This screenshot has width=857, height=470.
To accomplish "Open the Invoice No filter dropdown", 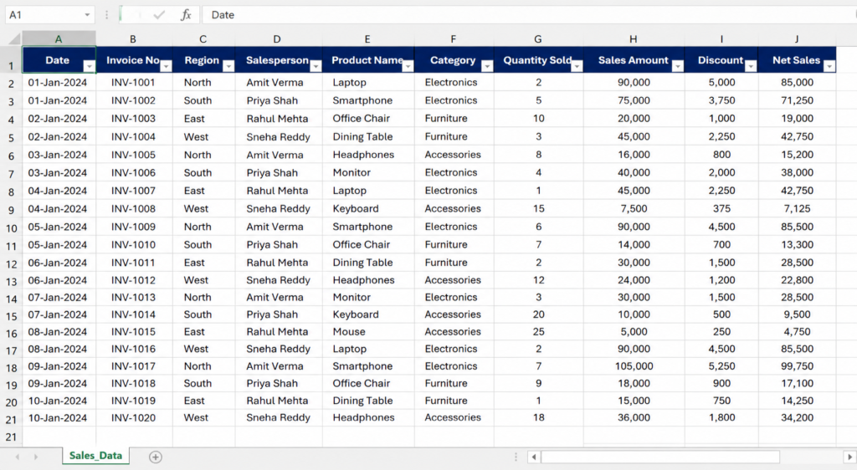I will coord(166,66).
